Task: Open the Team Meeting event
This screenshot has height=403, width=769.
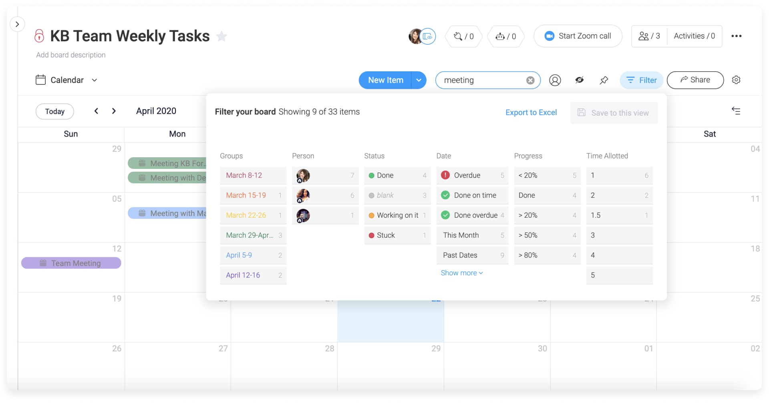Action: pyautogui.click(x=71, y=263)
